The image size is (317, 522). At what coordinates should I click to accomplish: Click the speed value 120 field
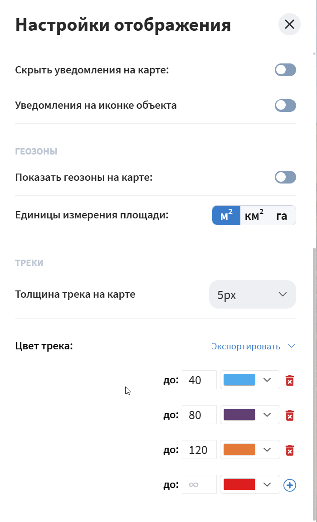(x=199, y=450)
